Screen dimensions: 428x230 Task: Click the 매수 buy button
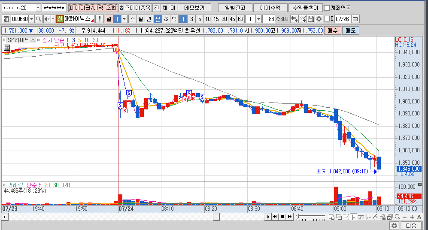332,30
